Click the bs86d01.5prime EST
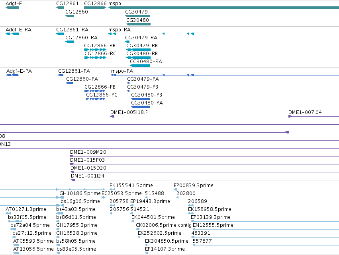The image size is (339, 255). [58, 221]
